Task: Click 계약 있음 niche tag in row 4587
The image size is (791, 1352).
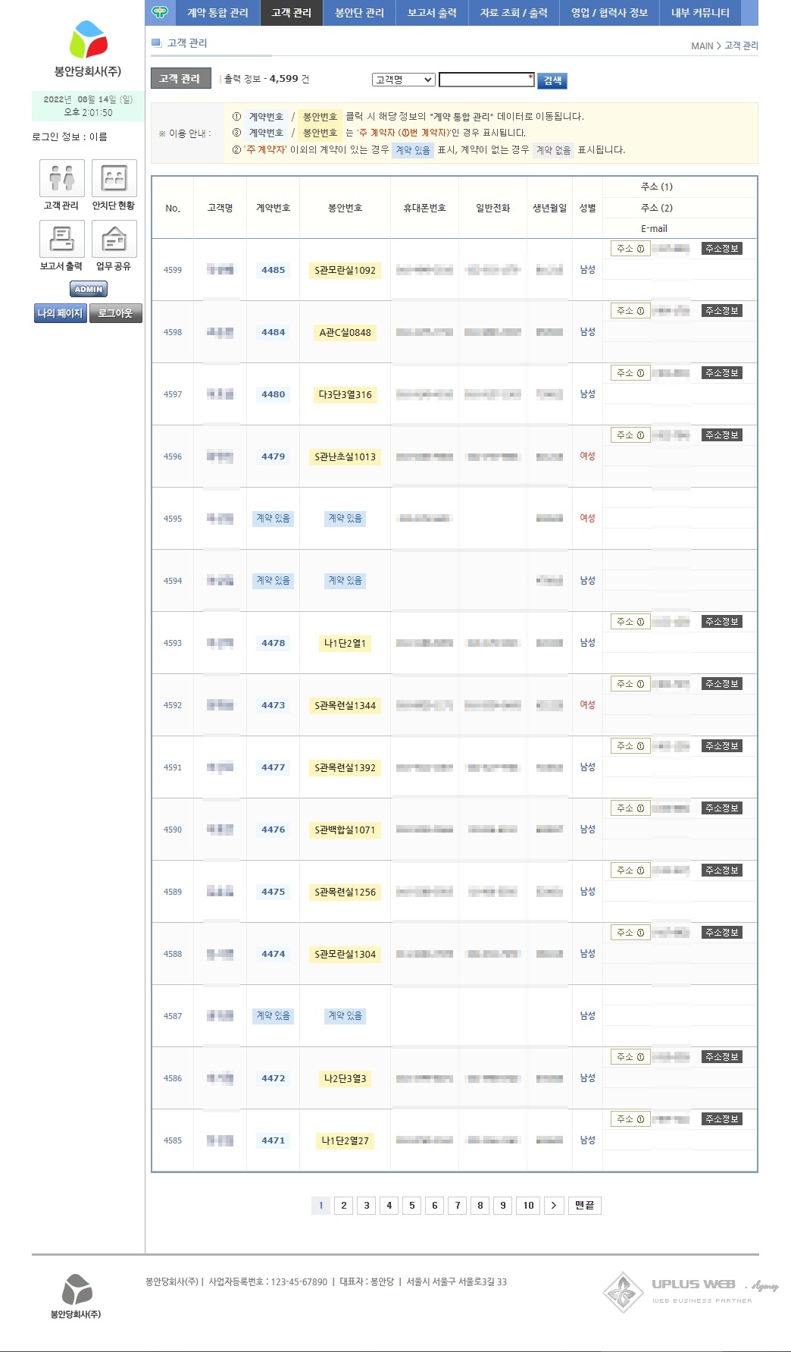Action: coord(345,1016)
